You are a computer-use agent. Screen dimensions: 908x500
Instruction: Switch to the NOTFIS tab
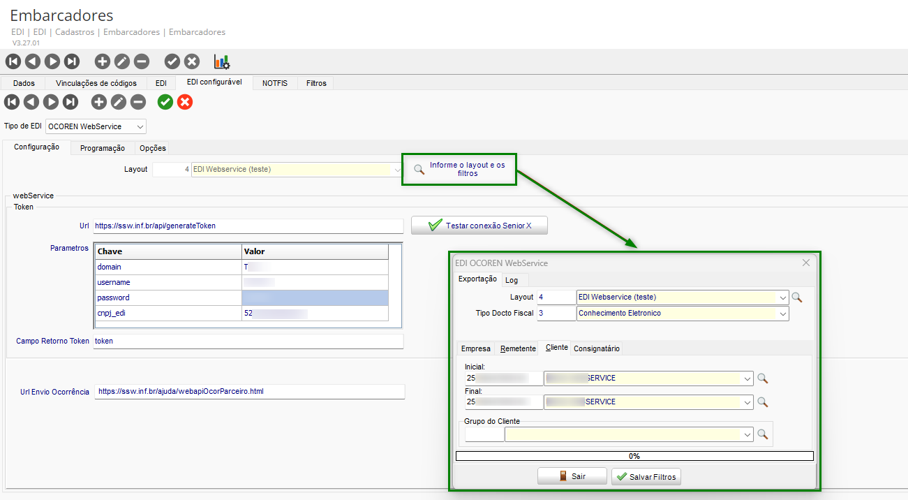coord(275,83)
